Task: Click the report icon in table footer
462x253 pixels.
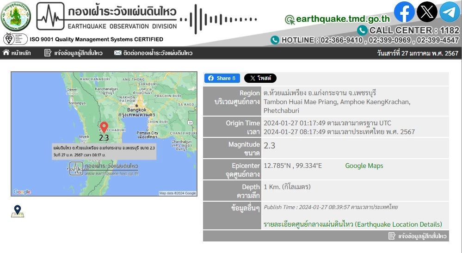Action: coord(392,236)
